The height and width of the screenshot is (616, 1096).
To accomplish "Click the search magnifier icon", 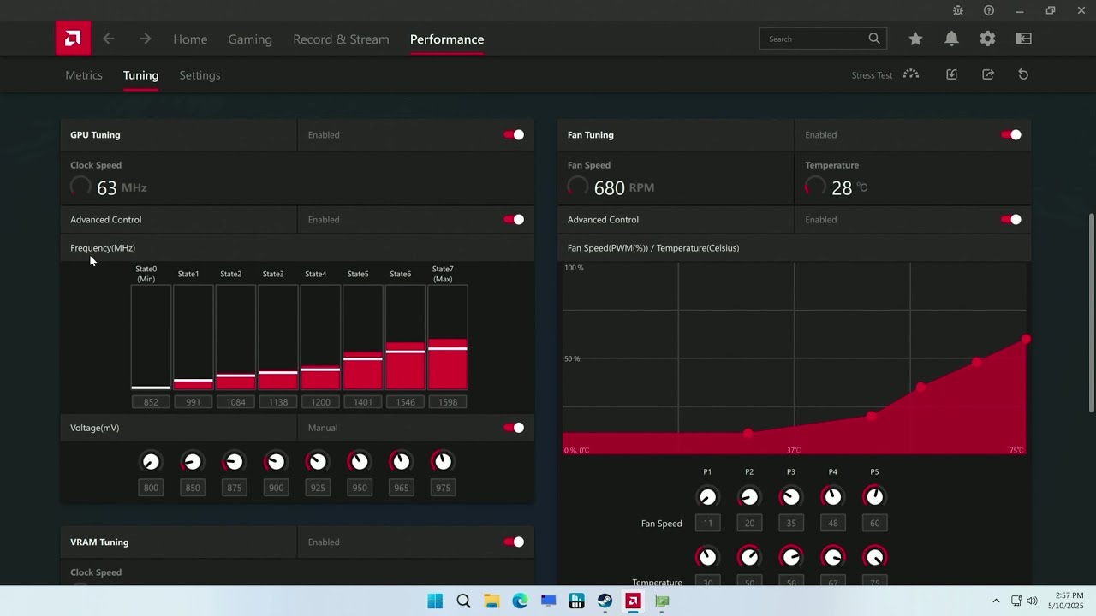I will click(x=874, y=38).
